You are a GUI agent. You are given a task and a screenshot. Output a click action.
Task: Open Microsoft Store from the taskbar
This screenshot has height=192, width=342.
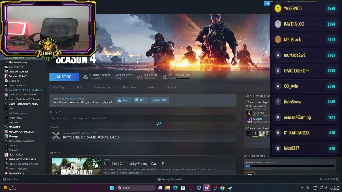[183, 188]
